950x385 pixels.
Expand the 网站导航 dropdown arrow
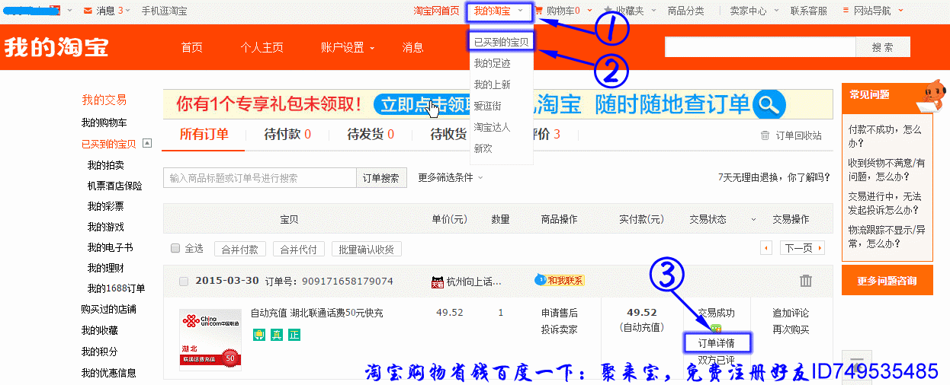click(x=900, y=11)
